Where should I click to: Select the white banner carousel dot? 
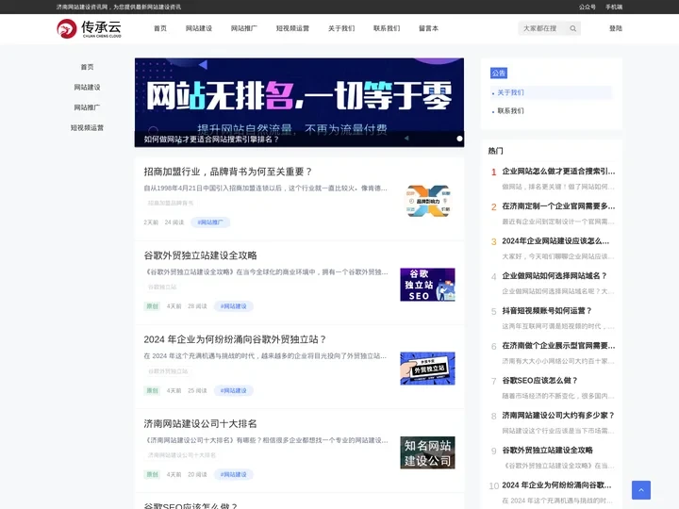pyautogui.click(x=459, y=139)
